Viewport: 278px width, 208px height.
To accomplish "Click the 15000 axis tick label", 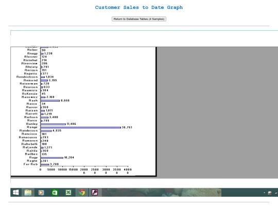I will point(73,169).
